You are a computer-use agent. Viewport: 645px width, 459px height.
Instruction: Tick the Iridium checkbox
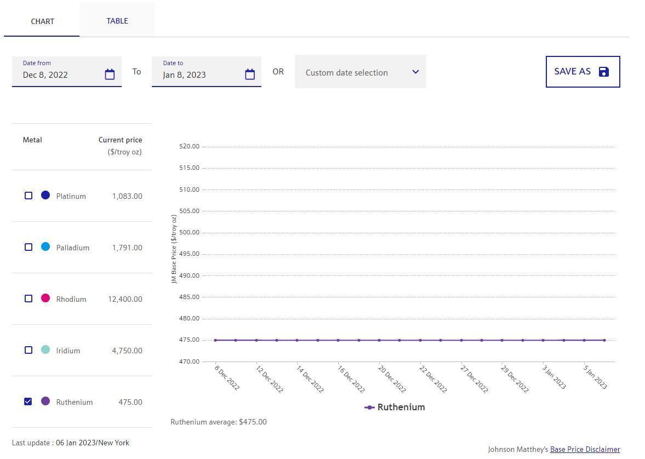point(28,350)
